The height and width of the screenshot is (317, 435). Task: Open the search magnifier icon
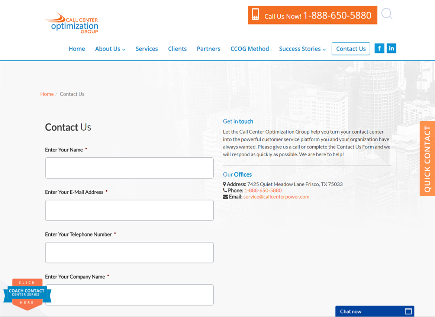tap(387, 14)
